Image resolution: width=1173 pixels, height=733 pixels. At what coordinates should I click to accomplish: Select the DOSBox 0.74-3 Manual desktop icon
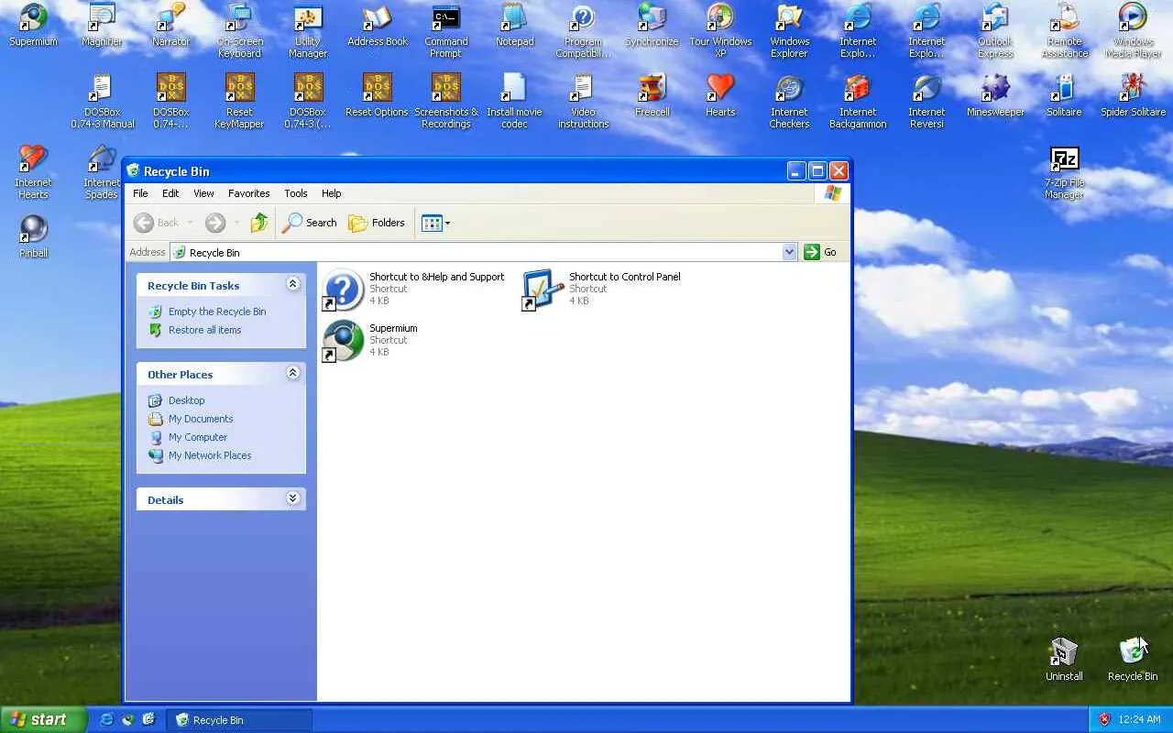pyautogui.click(x=102, y=101)
